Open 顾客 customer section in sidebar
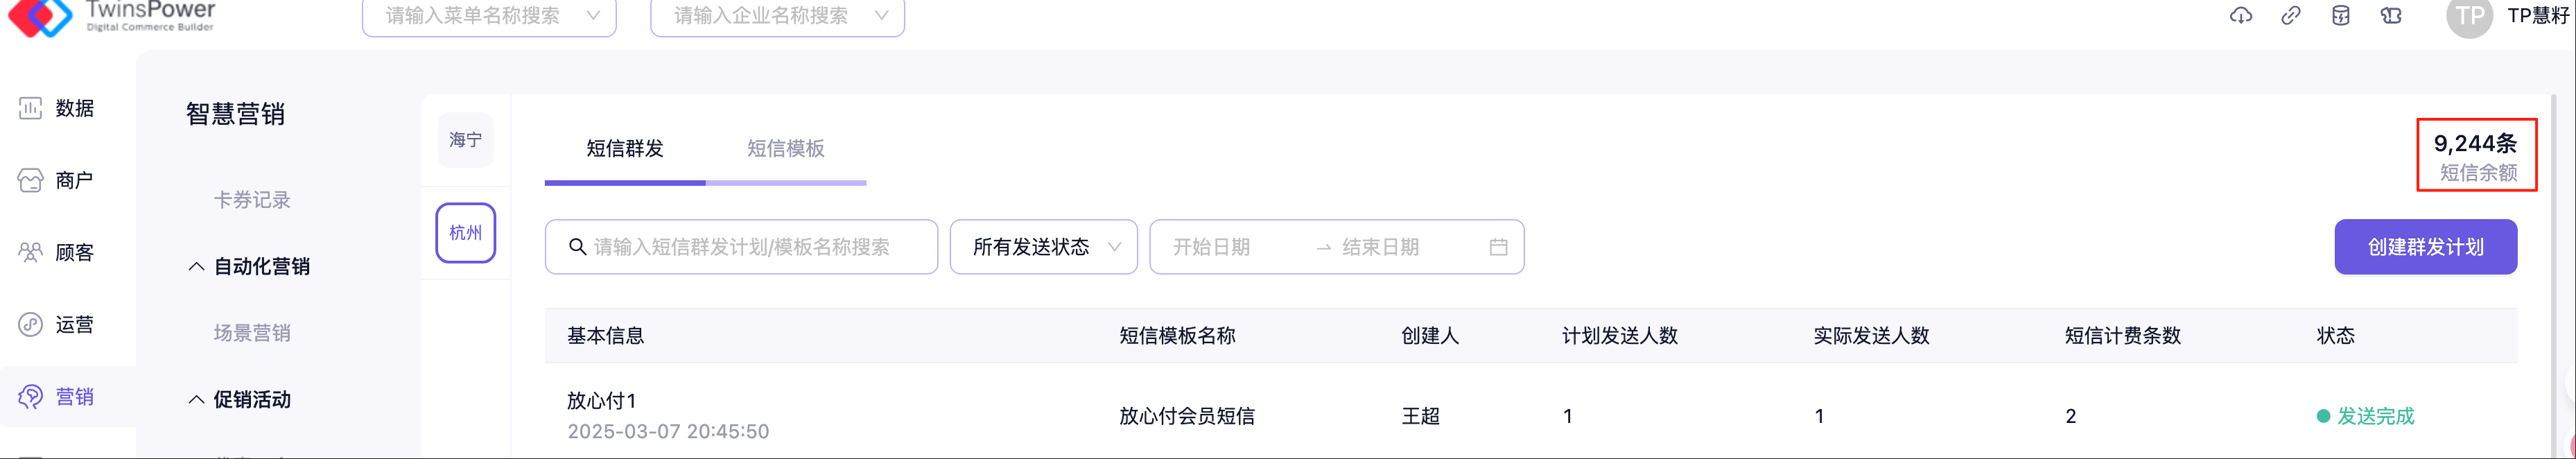Image resolution: width=2576 pixels, height=459 pixels. [58, 252]
